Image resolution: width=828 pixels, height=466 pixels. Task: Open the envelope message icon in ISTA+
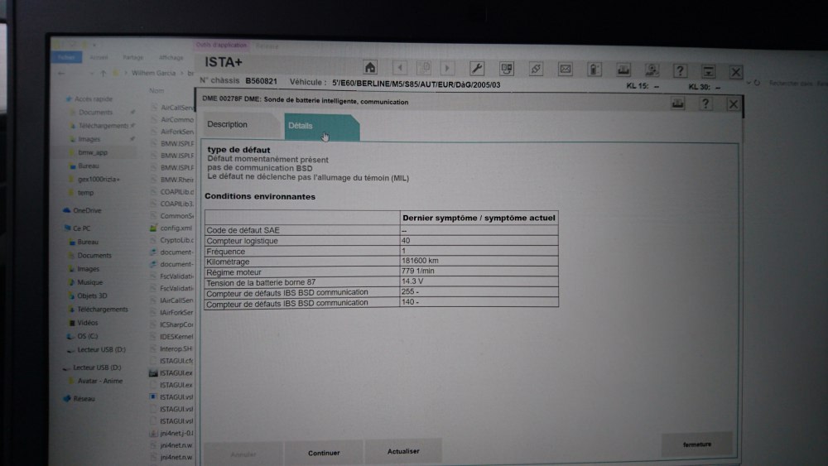tap(565, 70)
